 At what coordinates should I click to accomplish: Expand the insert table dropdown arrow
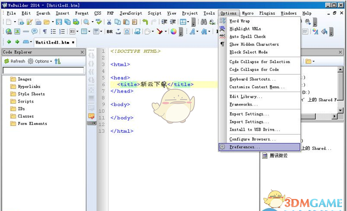(x=89, y=32)
